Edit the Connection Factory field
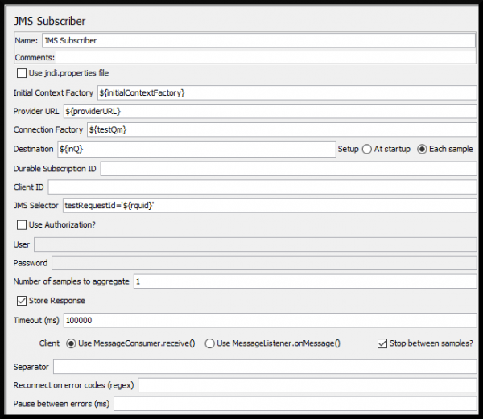Viewport: 483px width, 419px height. click(x=281, y=129)
